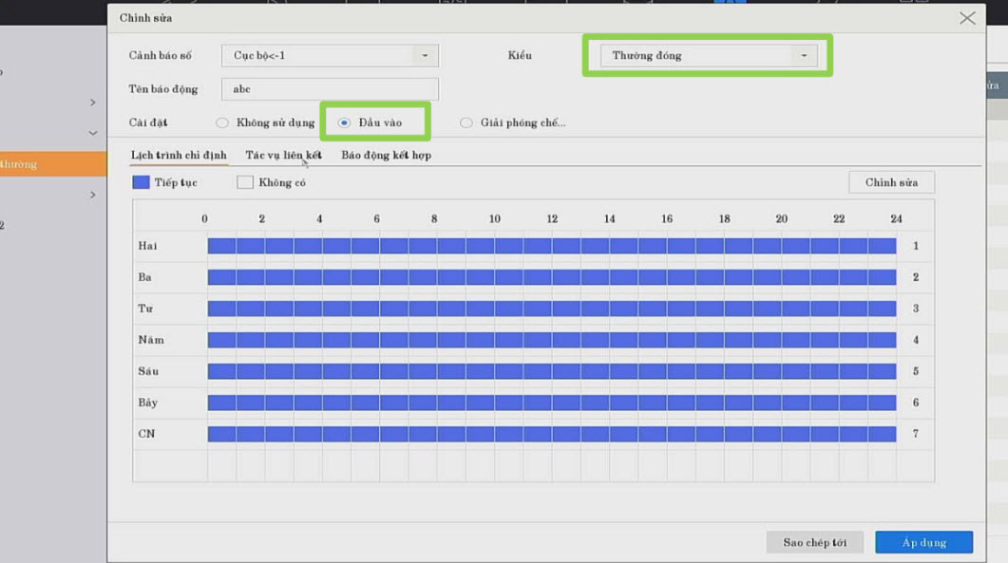Click the CN row schedule bar
Image resolution: width=1008 pixels, height=563 pixels.
coord(551,434)
